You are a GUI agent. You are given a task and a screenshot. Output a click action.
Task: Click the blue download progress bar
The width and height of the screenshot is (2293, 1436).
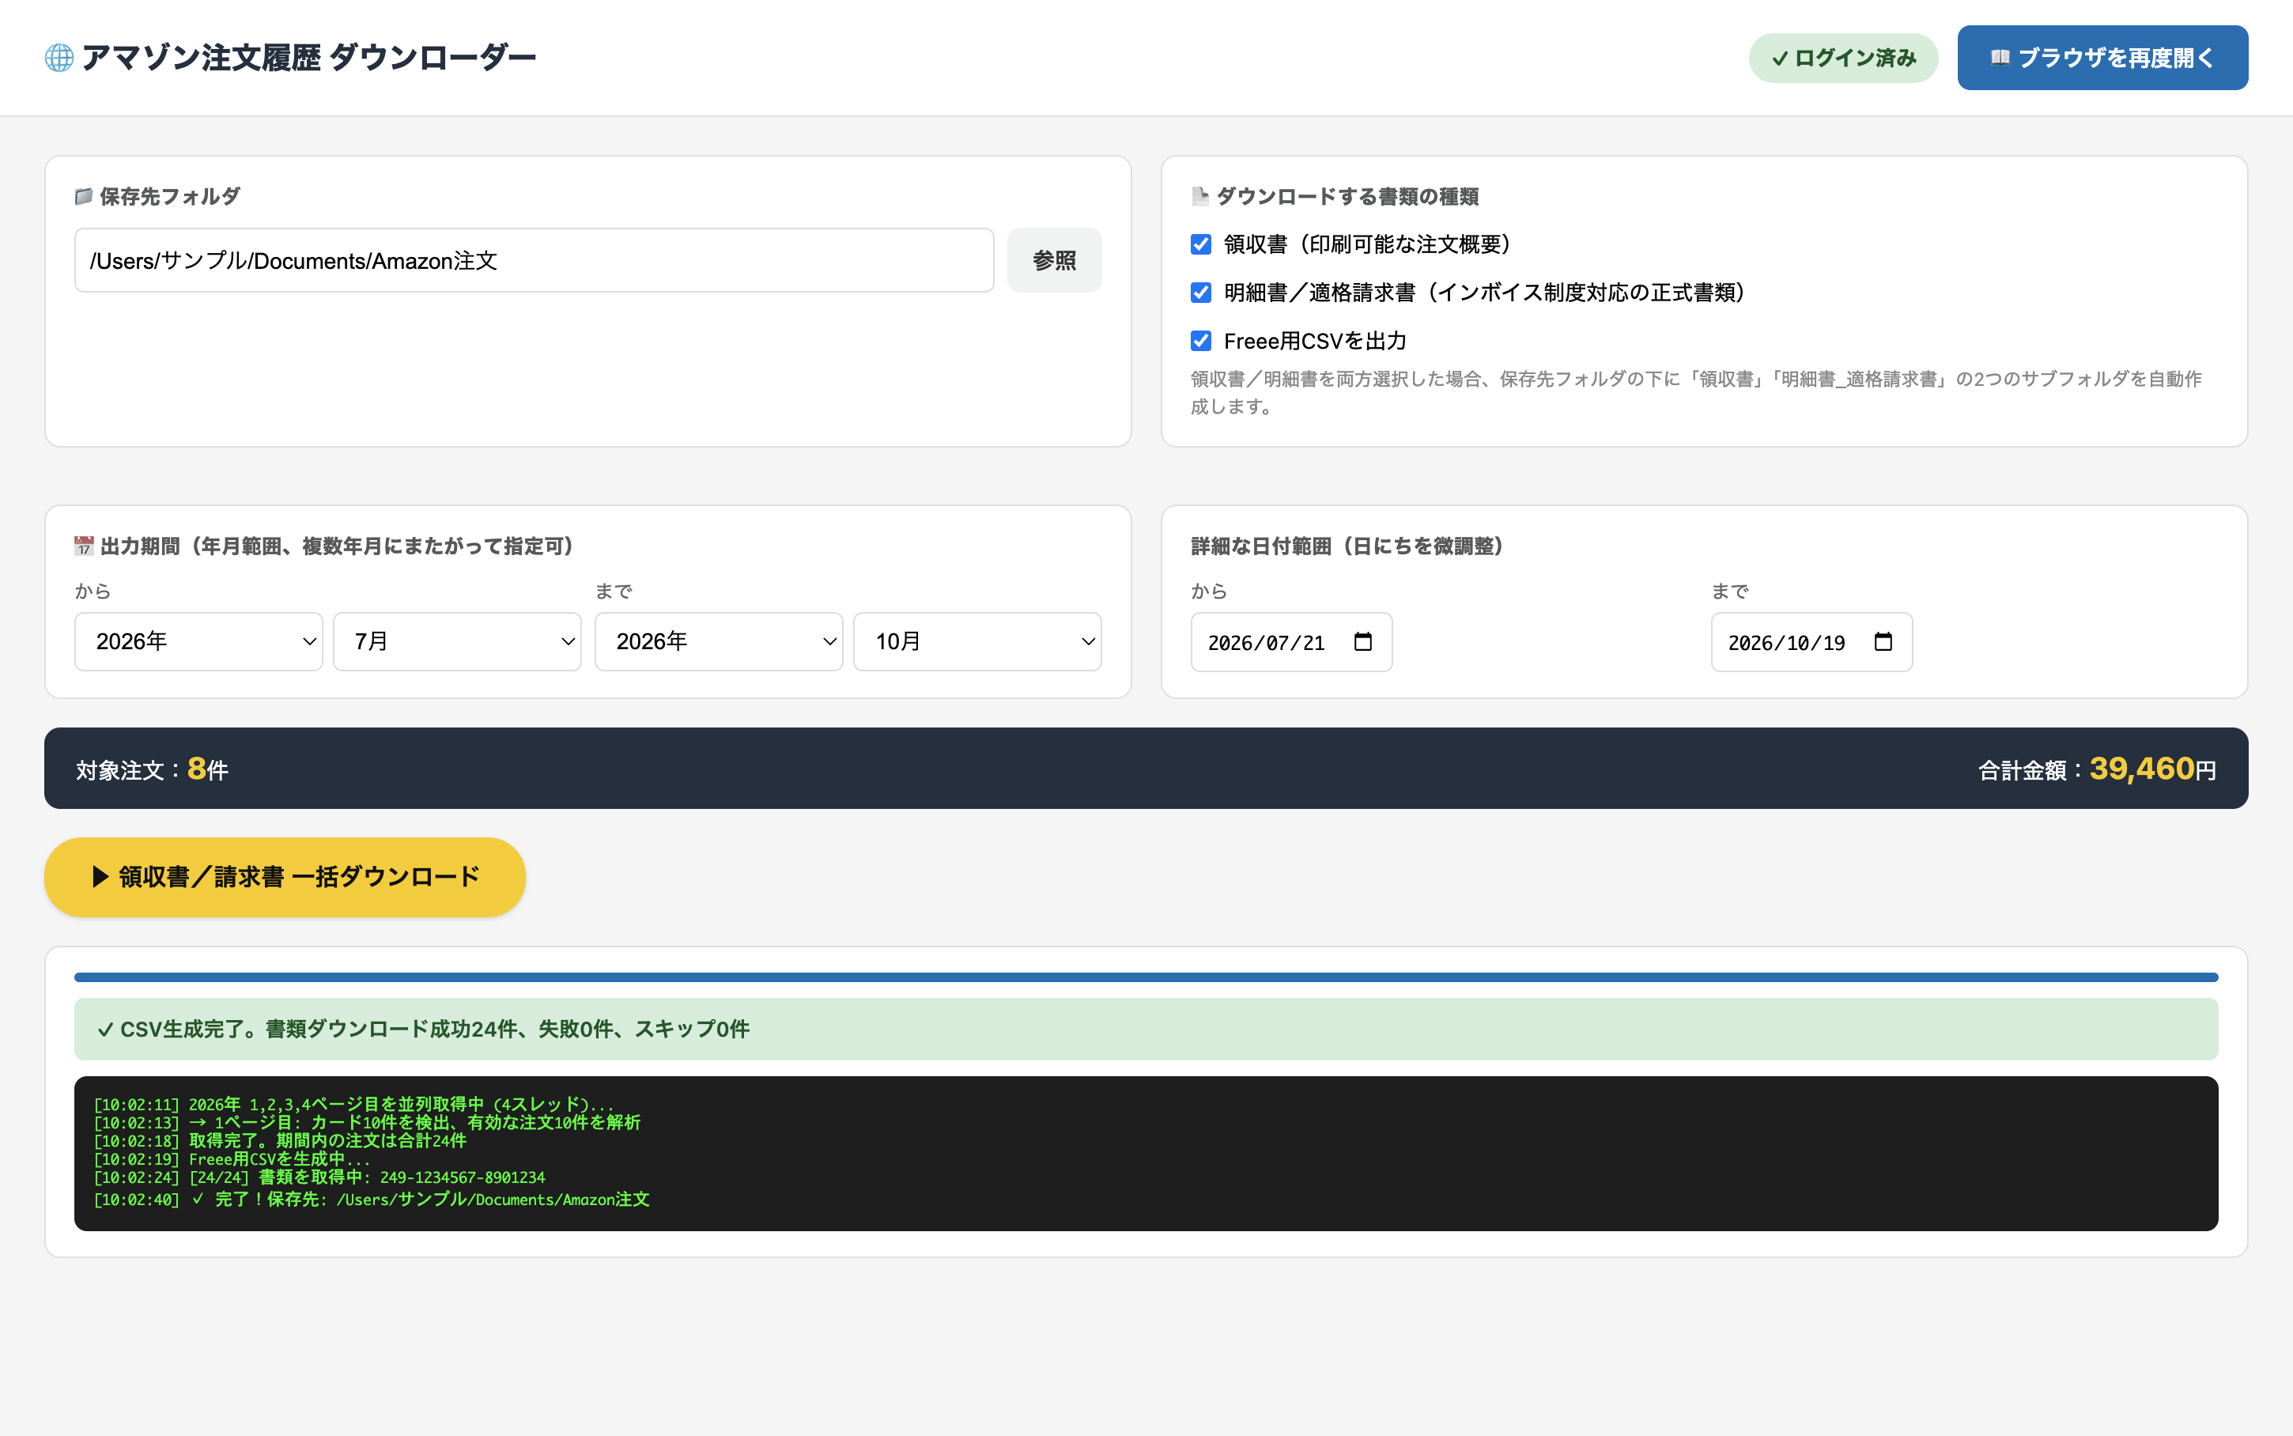1146,977
